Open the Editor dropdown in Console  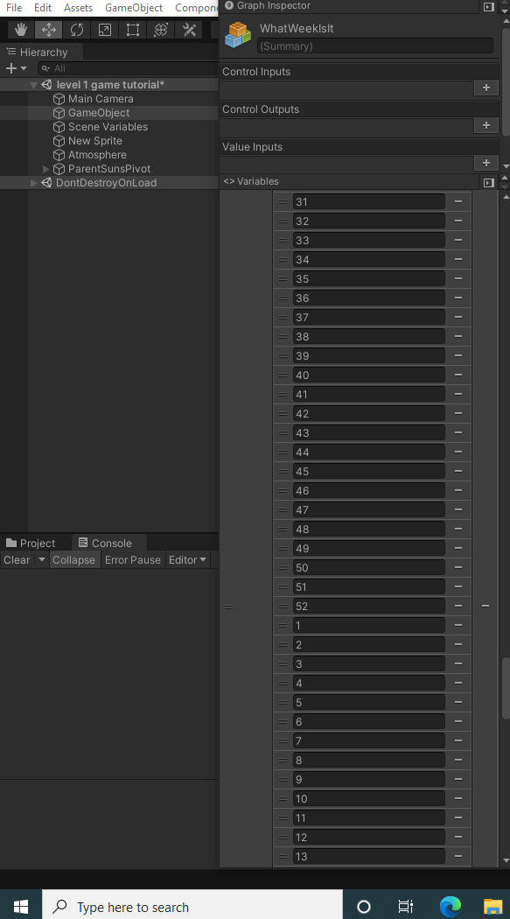coord(187,560)
